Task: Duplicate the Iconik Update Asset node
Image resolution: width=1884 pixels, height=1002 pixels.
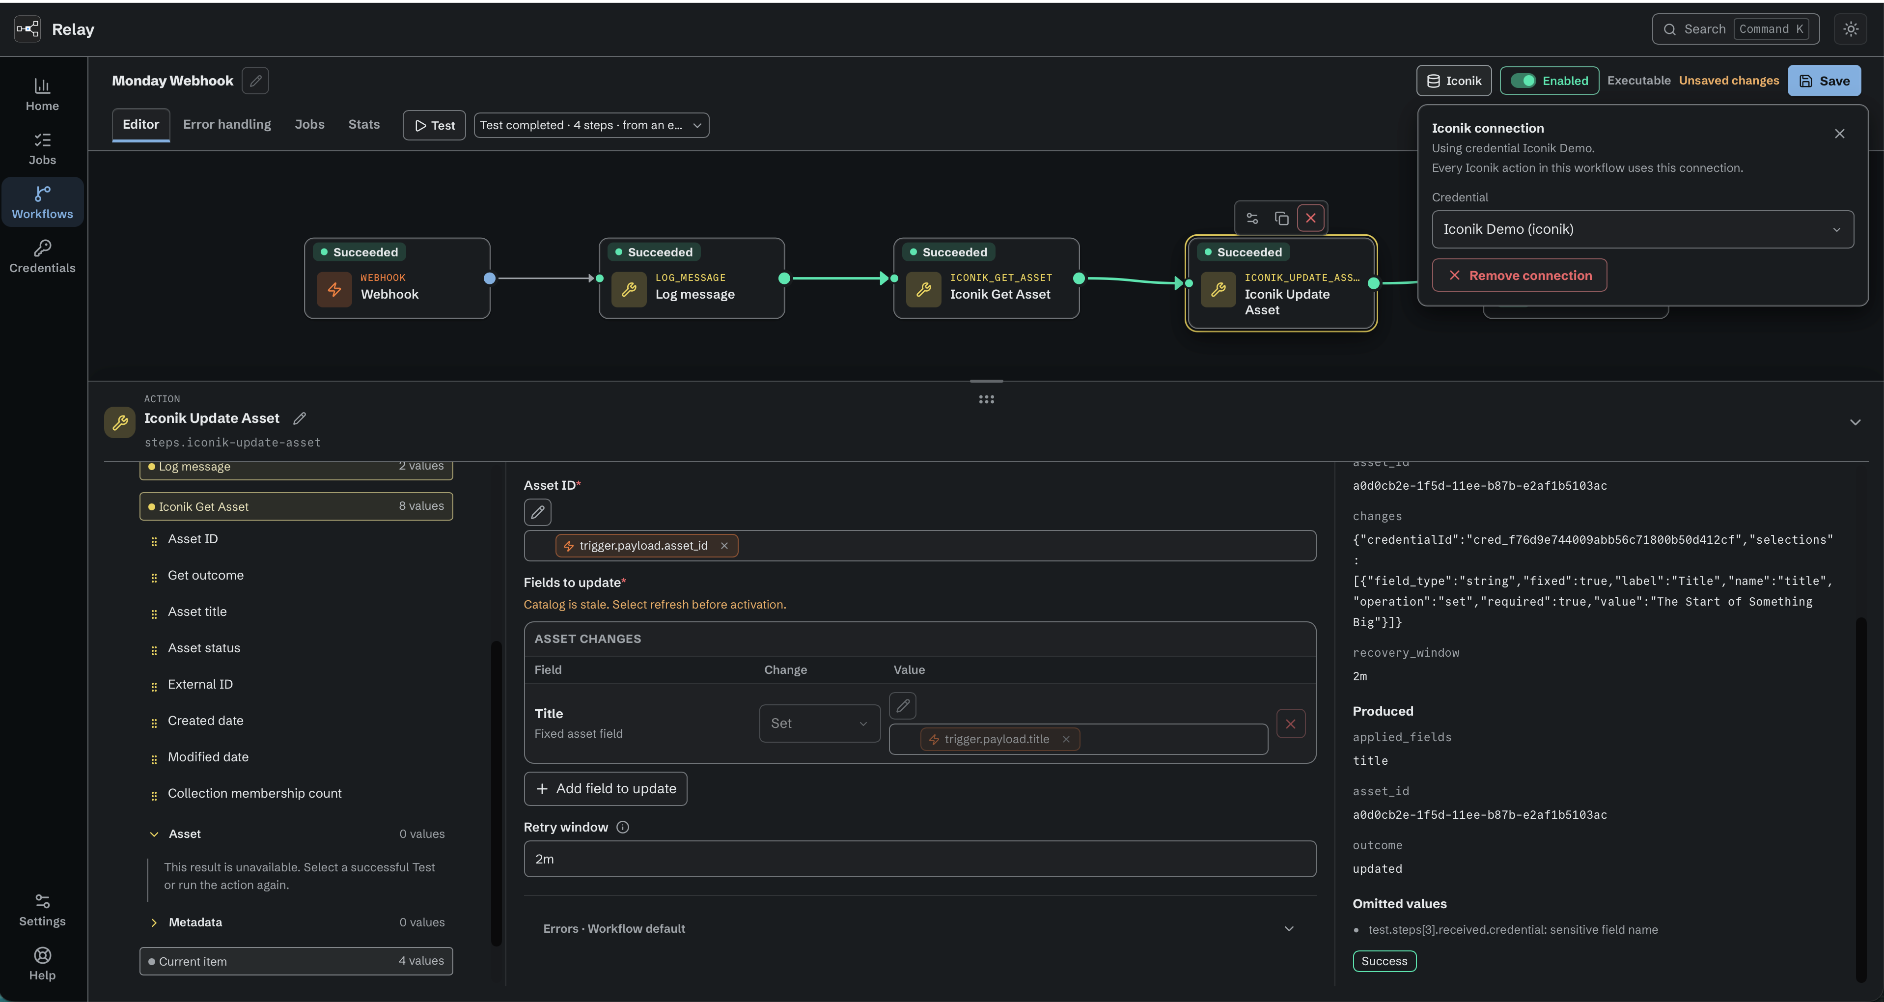Action: click(1281, 218)
